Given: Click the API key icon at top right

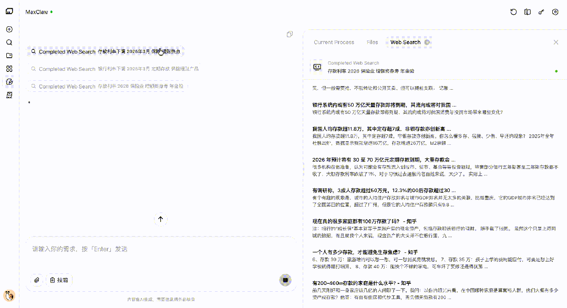Looking at the screenshot, I should pos(541,12).
